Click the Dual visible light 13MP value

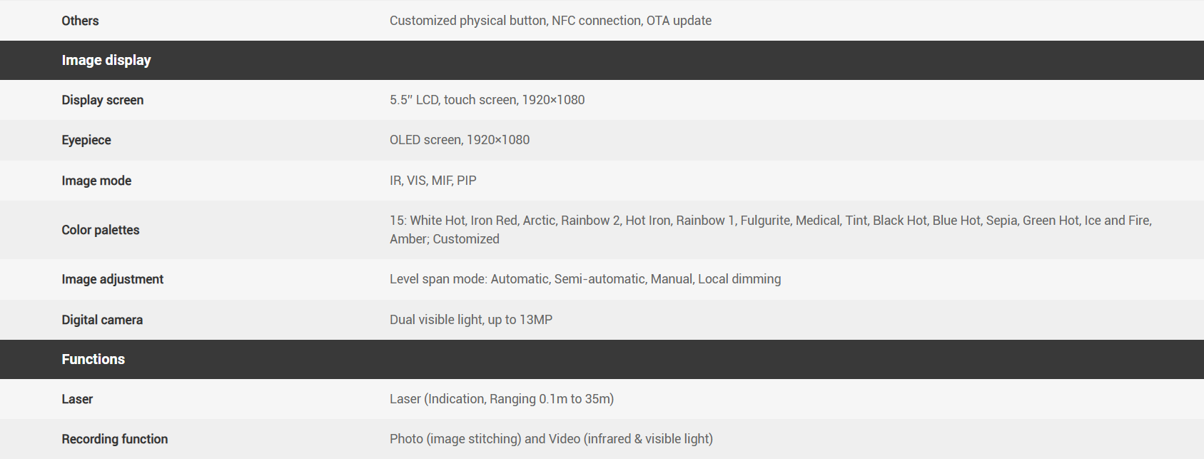click(471, 320)
